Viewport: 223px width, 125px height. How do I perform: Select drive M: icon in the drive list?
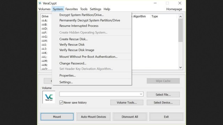click(x=43, y=61)
